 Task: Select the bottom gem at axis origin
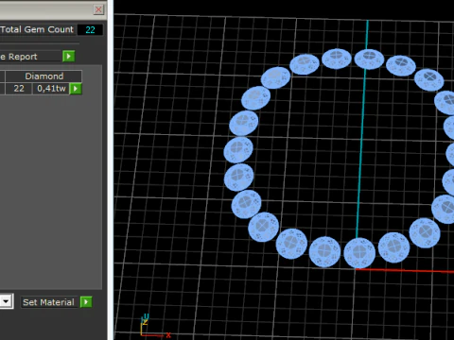[x=359, y=253]
